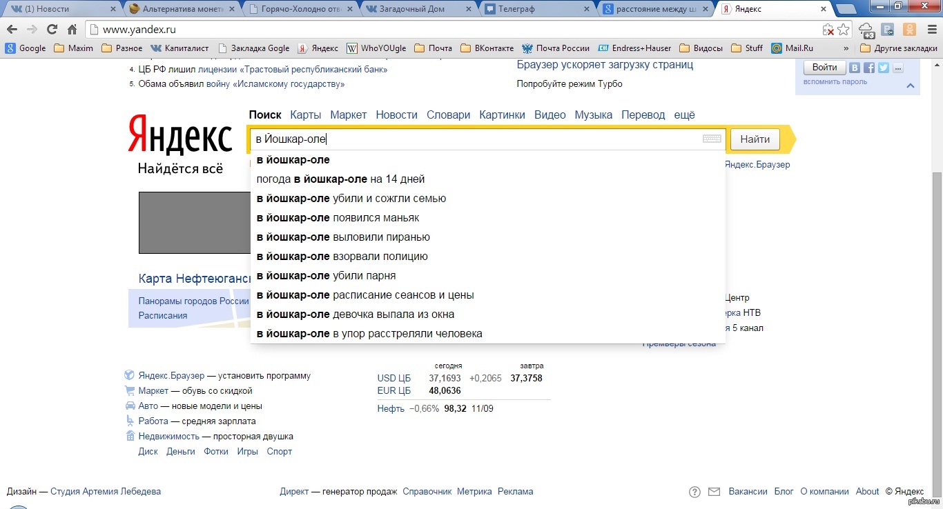Expand the ещё services menu
The width and height of the screenshot is (943, 509).
[x=684, y=115]
